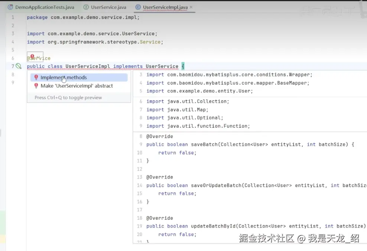Click the BaseMapper import in preview
The image size is (367, 251).
tap(228, 83)
